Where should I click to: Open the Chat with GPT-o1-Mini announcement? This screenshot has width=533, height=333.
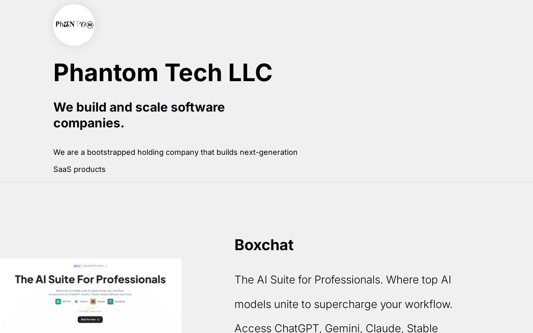point(94,266)
